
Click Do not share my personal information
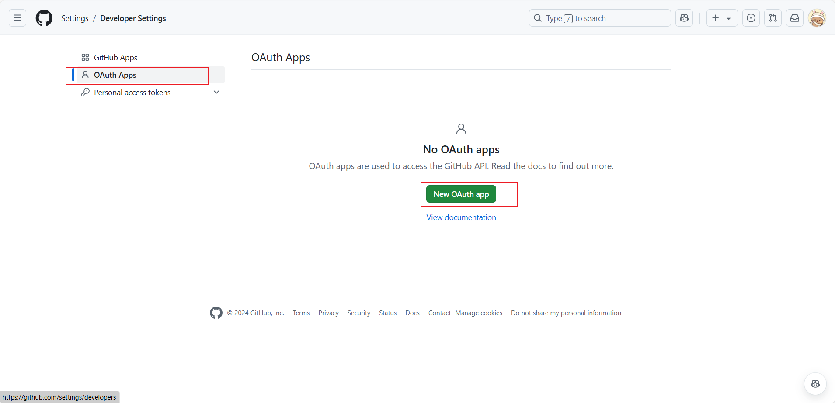pos(566,313)
